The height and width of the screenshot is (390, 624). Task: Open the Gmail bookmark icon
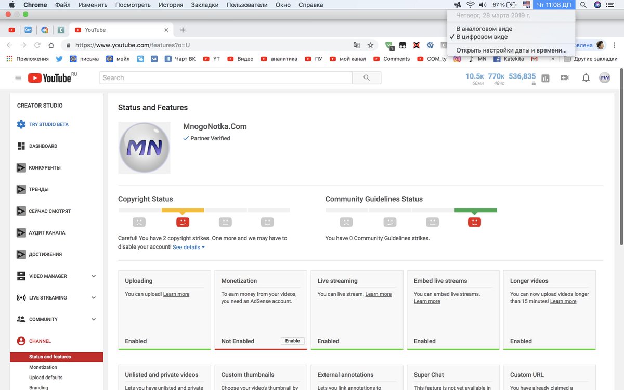point(534,59)
